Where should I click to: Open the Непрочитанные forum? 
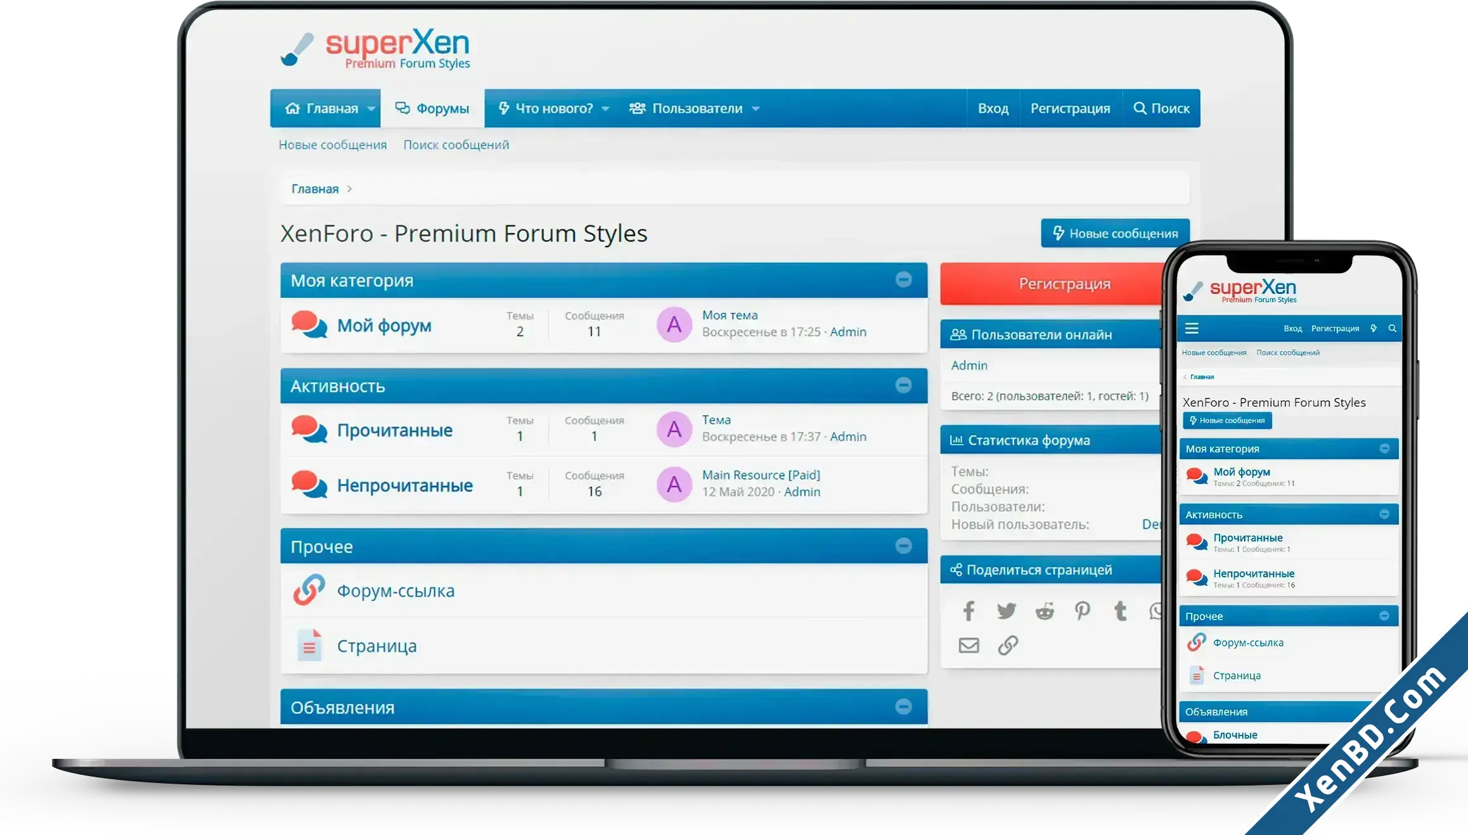pyautogui.click(x=405, y=486)
